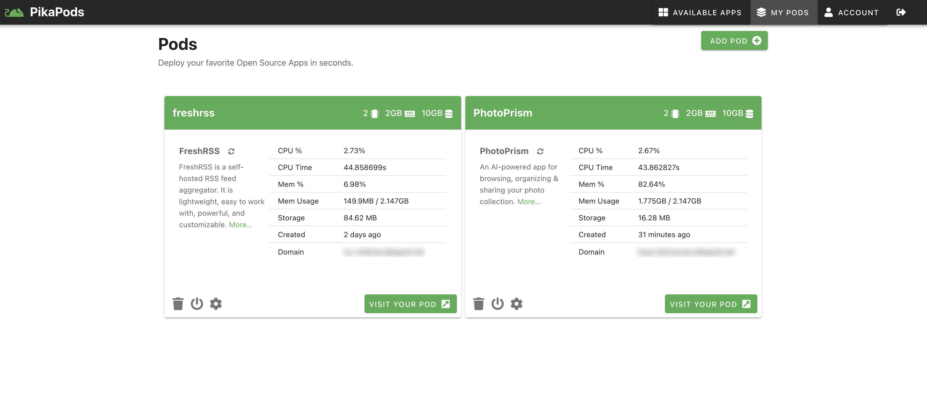Screen dimensions: 927x393
Task: Open settings gear for freshrss pod
Action: [216, 304]
